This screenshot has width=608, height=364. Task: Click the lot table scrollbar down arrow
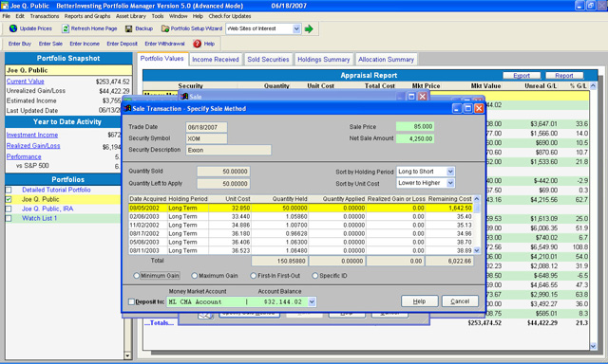point(477,250)
